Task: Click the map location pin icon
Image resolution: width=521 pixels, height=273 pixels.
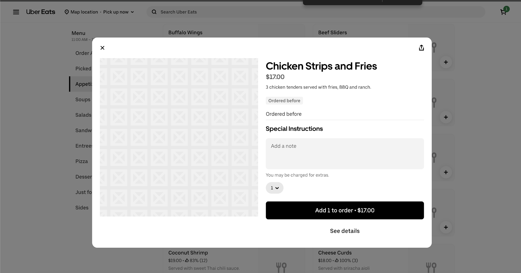Action: [x=66, y=12]
